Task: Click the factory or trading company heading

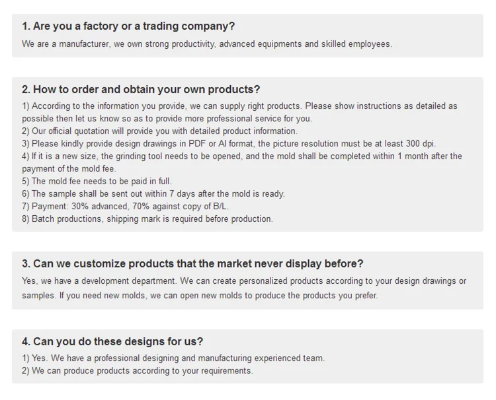Action: (128, 26)
